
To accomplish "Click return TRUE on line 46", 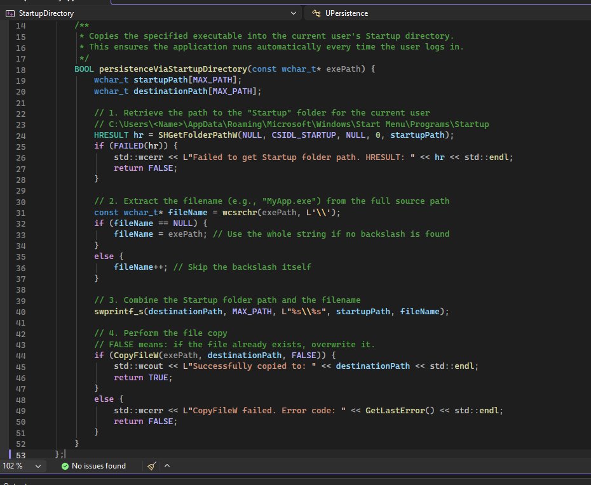I will [x=143, y=377].
